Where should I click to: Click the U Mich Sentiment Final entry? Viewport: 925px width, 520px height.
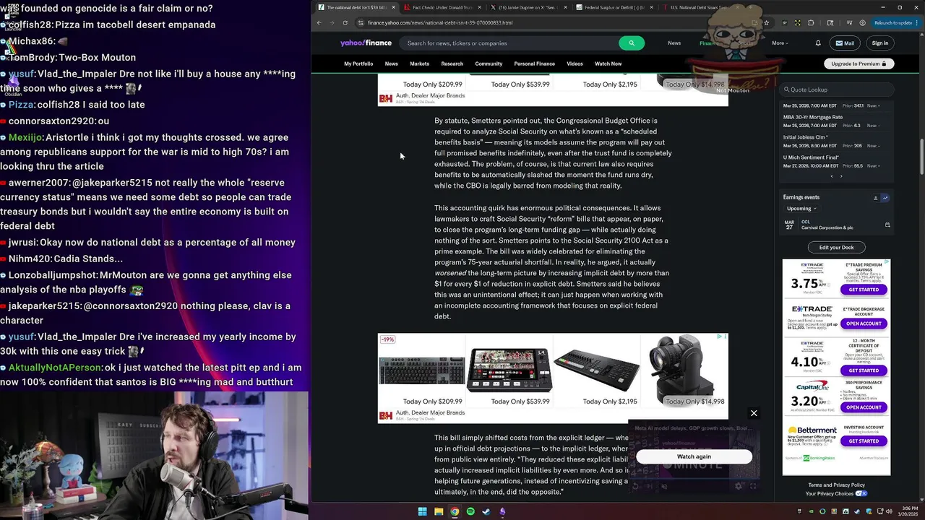(x=811, y=157)
